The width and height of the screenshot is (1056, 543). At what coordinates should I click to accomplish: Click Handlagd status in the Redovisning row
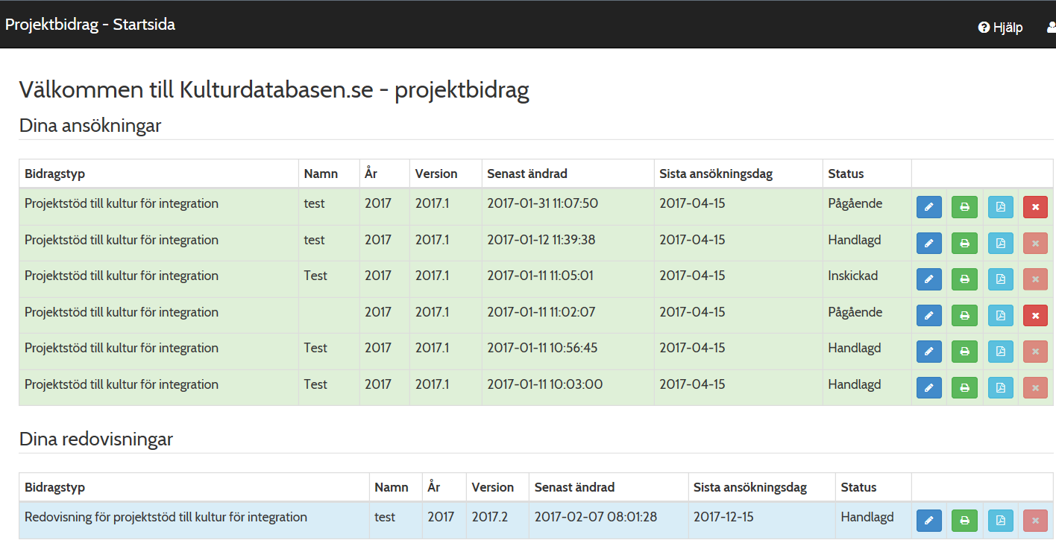pos(867,517)
